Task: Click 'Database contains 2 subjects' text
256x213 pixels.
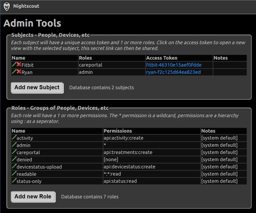Action: click(x=102, y=88)
